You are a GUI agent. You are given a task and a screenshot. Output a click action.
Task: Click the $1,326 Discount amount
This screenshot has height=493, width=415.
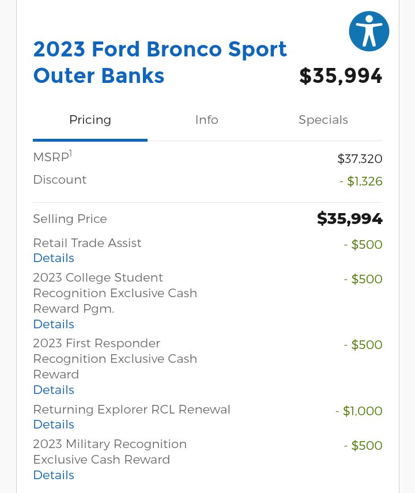tap(364, 181)
